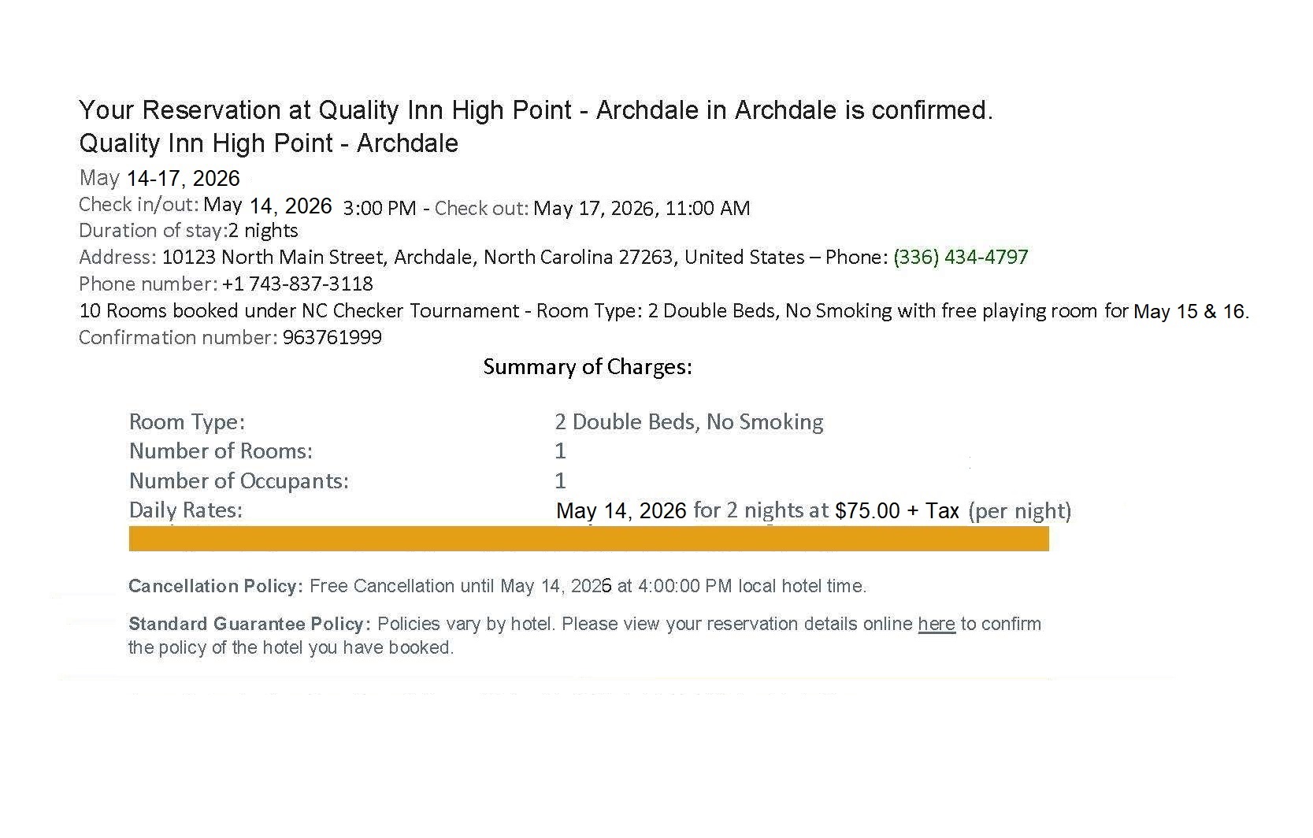Click the 'here' reservation details link

936,625
